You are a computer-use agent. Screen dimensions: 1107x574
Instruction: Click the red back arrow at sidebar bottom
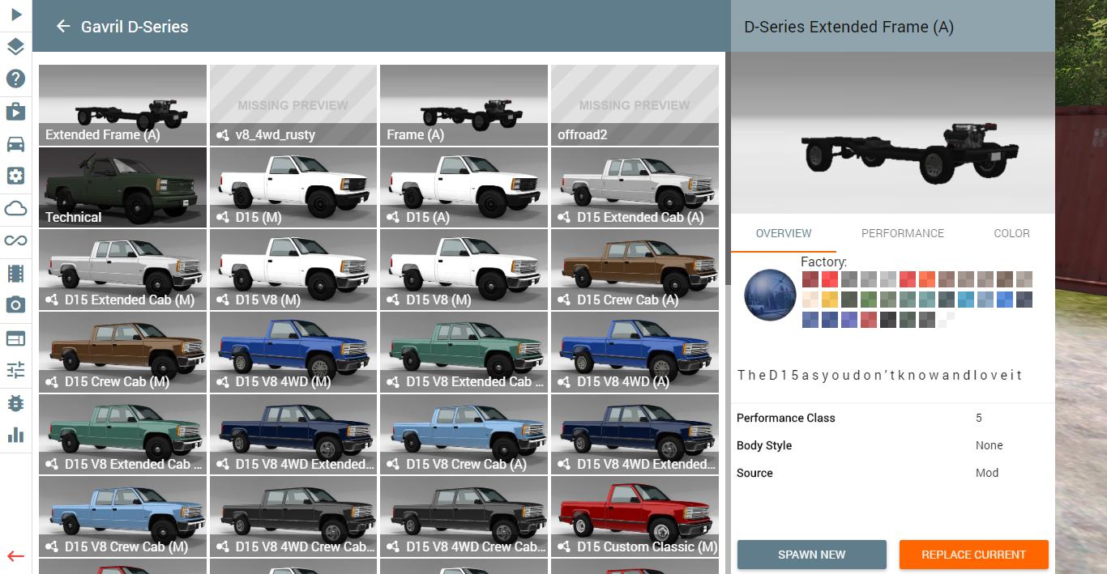pyautogui.click(x=15, y=556)
